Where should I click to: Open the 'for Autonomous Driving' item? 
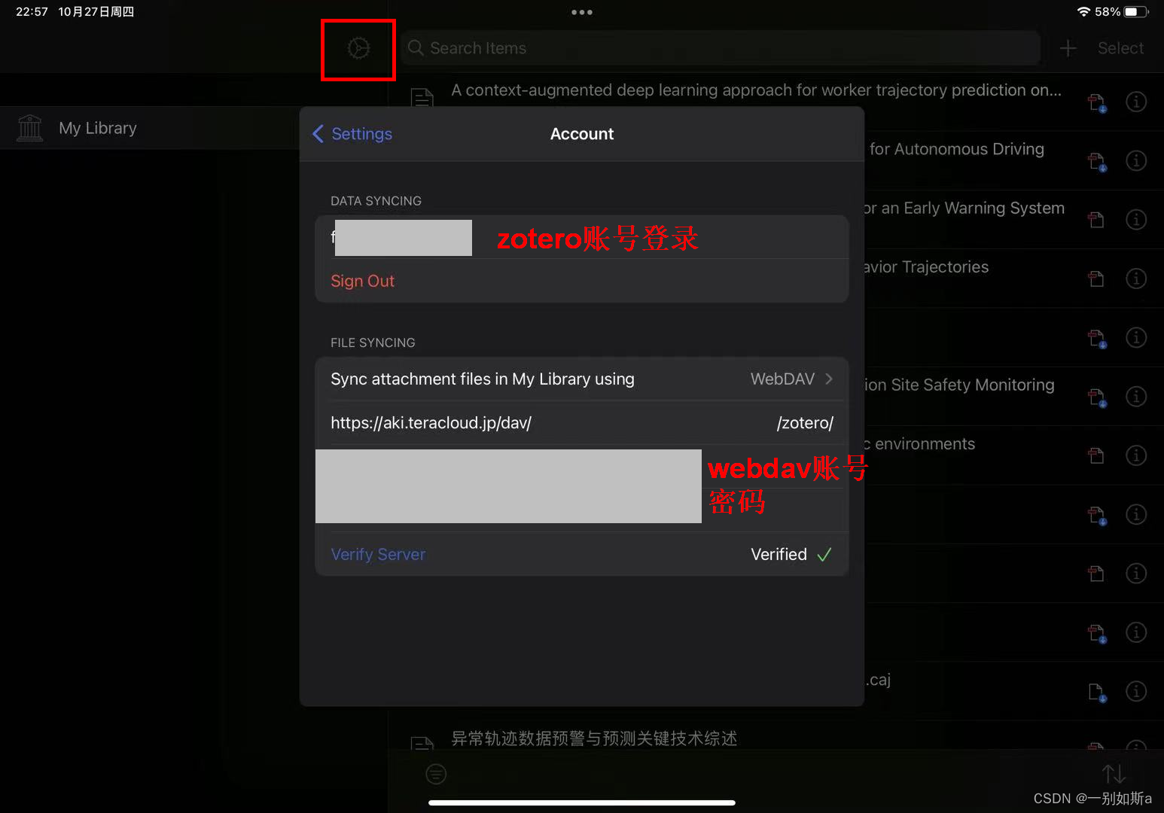click(956, 149)
